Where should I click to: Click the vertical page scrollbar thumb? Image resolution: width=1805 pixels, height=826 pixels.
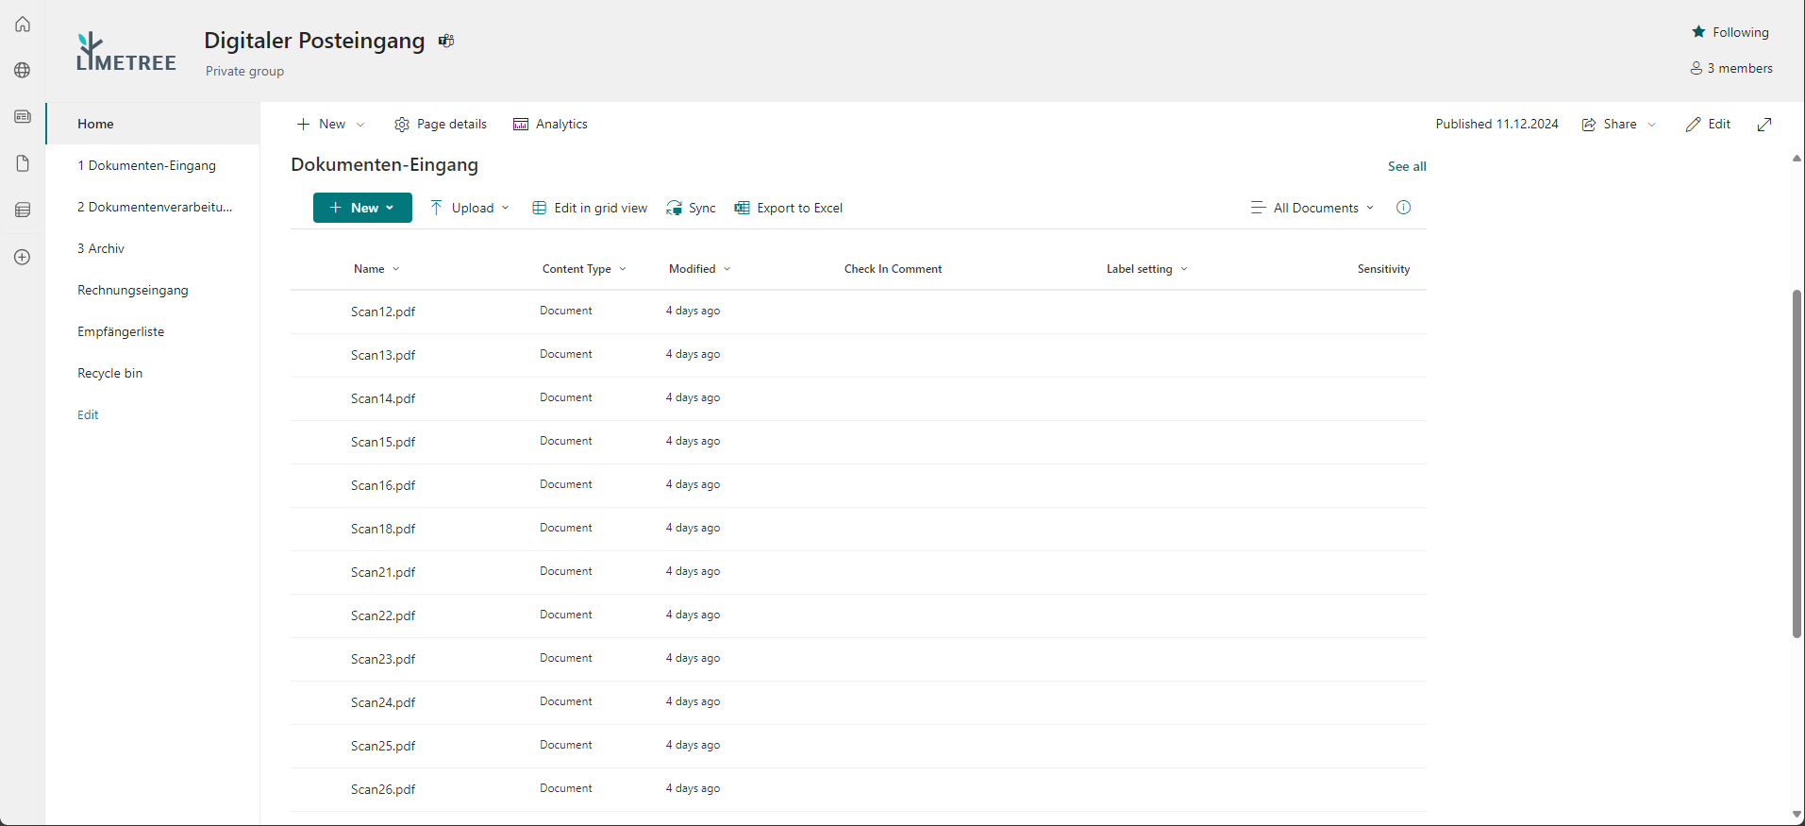1797,463
